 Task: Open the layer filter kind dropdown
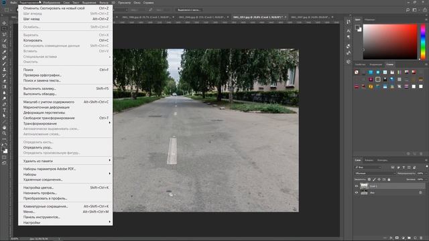(x=368, y=167)
